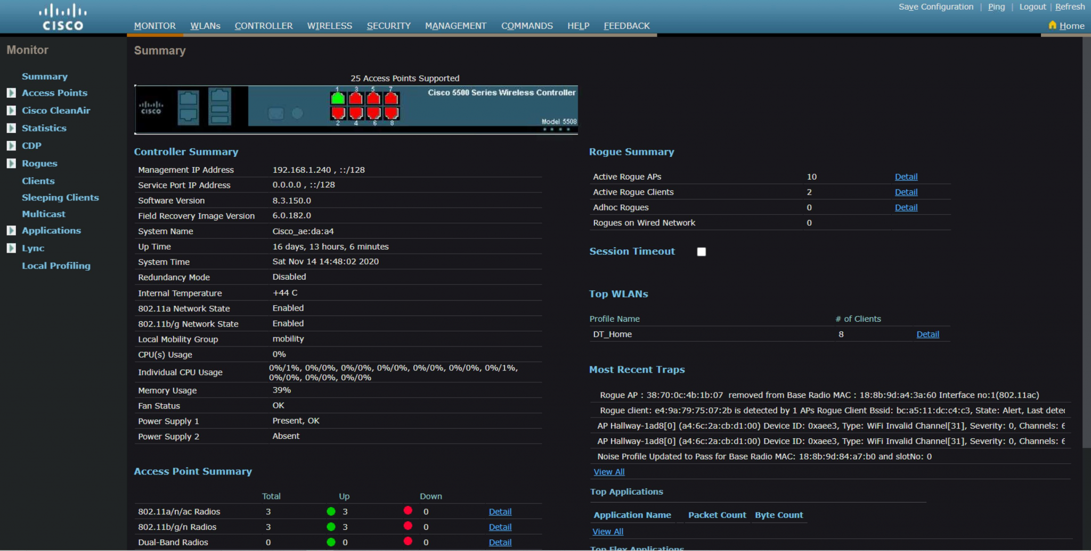Image resolution: width=1091 pixels, height=551 pixels.
Task: Open the SECURITY menu
Action: click(389, 26)
